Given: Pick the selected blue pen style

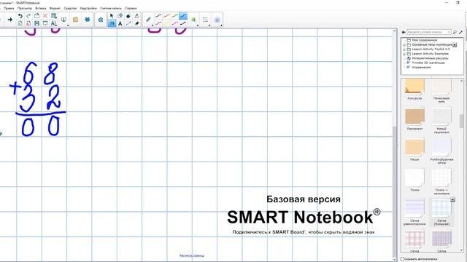Looking at the screenshot, I should (183, 16).
